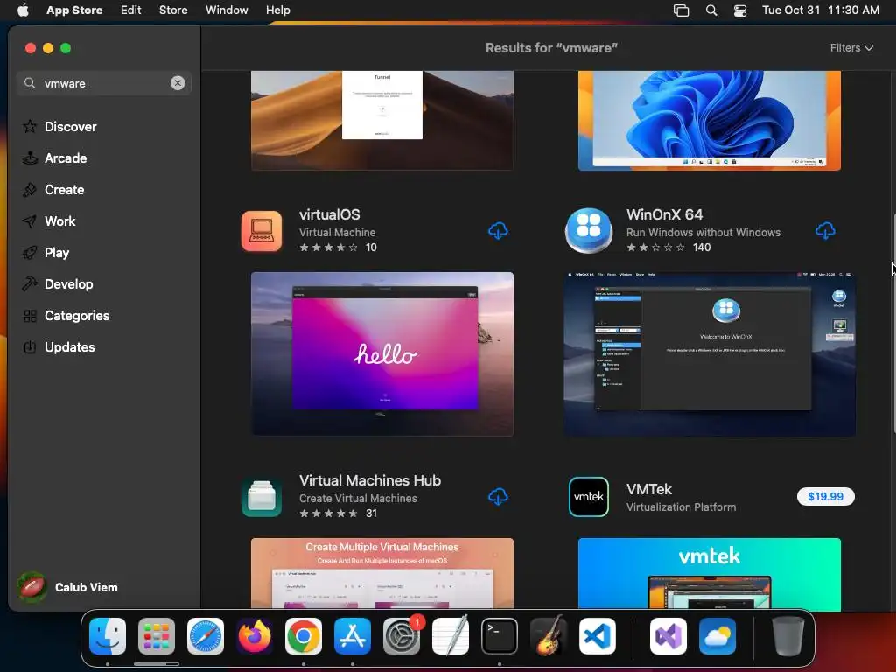Open the Weather app in Dock
896x672 pixels.
pos(717,636)
